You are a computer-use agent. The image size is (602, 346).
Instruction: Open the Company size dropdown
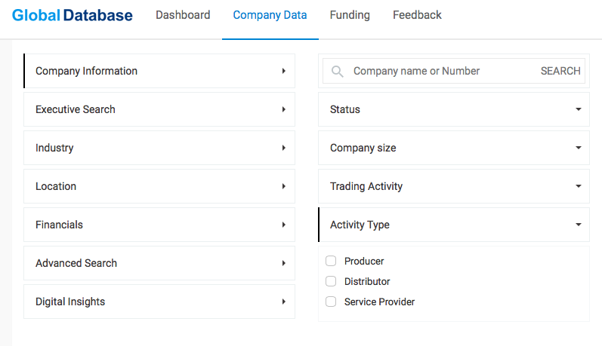[x=578, y=148]
